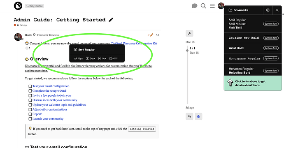Viewport: 284px width, 148px height.
Task: Click System font badge beside Monospace Regular
Action: pos(271,58)
